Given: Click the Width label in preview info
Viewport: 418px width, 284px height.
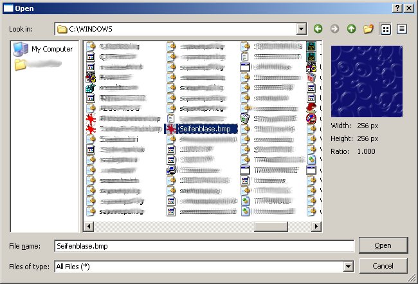Looking at the screenshot, I should coord(341,126).
